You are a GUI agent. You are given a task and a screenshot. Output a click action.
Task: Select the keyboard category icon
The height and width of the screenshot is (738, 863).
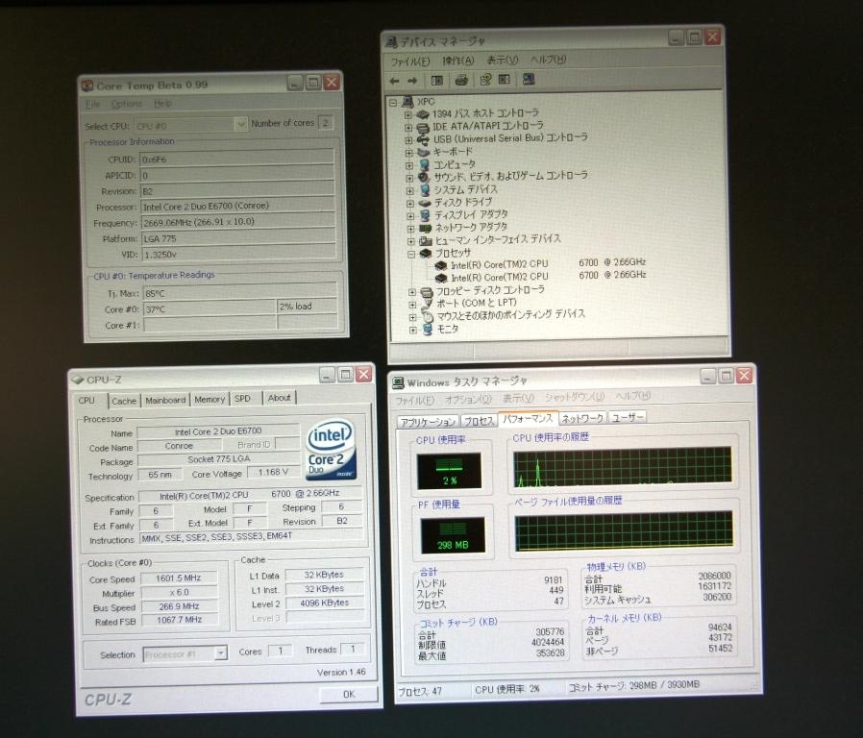tap(423, 153)
